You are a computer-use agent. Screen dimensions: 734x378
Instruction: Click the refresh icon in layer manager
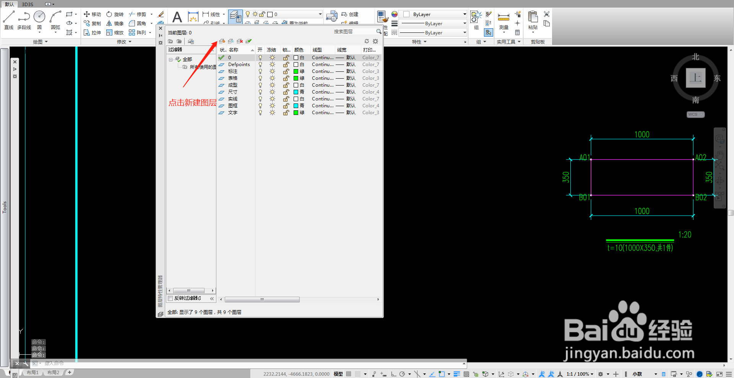367,41
